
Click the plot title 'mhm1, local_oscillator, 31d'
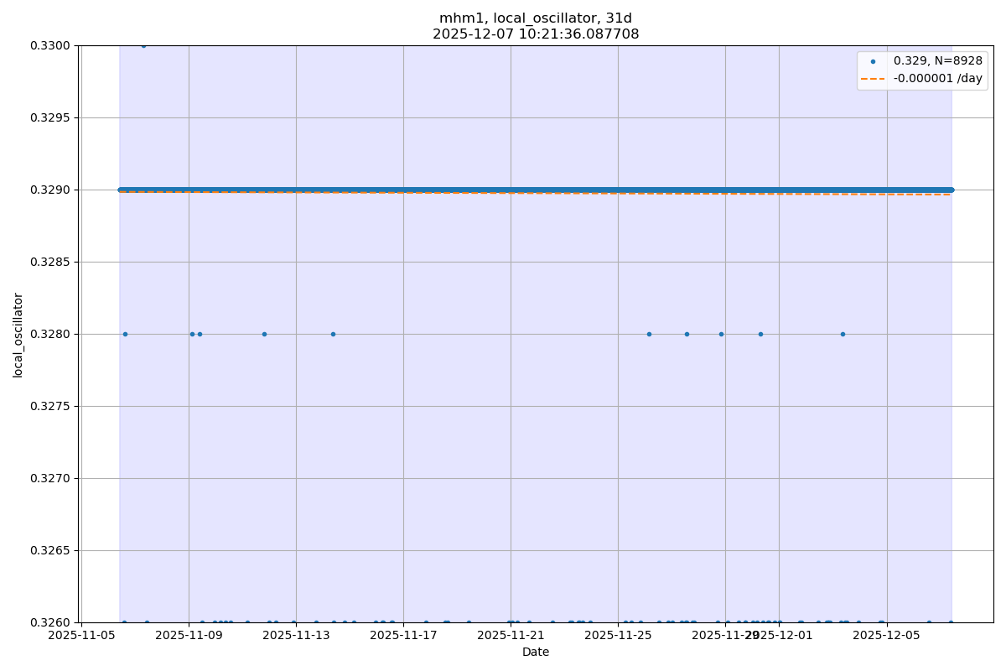(x=536, y=18)
